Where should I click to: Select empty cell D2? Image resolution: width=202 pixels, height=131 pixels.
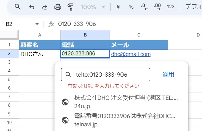[185, 54]
